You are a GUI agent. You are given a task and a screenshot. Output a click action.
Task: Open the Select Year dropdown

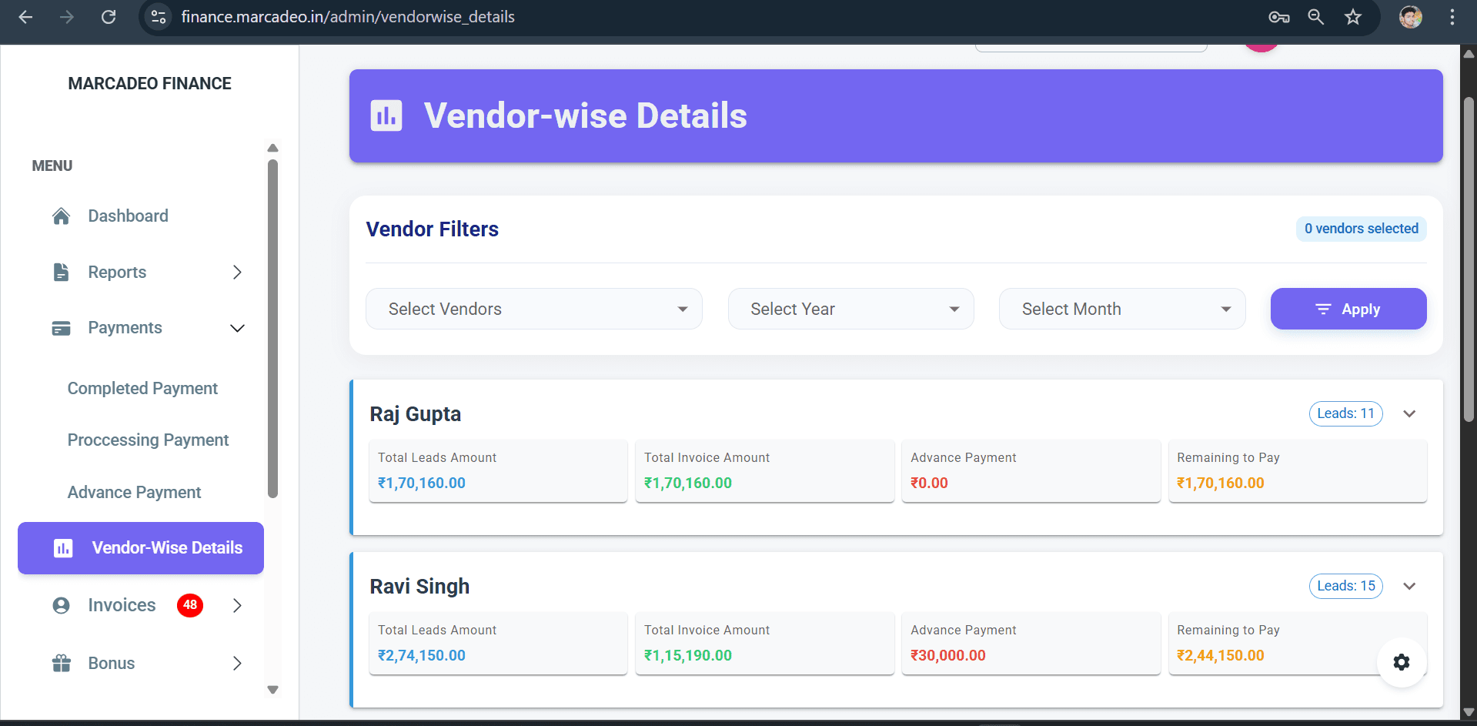[850, 309]
